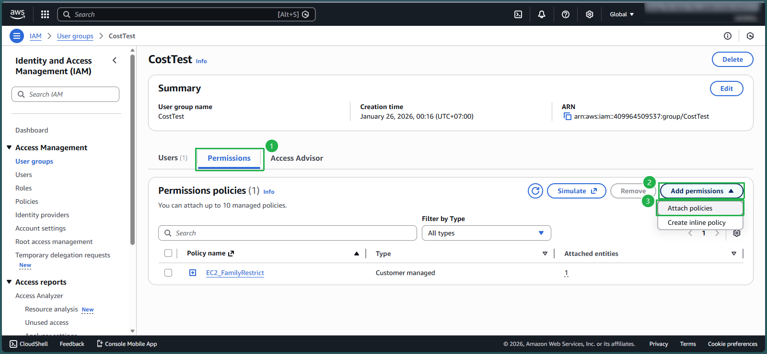The width and height of the screenshot is (767, 354).
Task: Open Identity providers in side navigation
Action: 42,215
